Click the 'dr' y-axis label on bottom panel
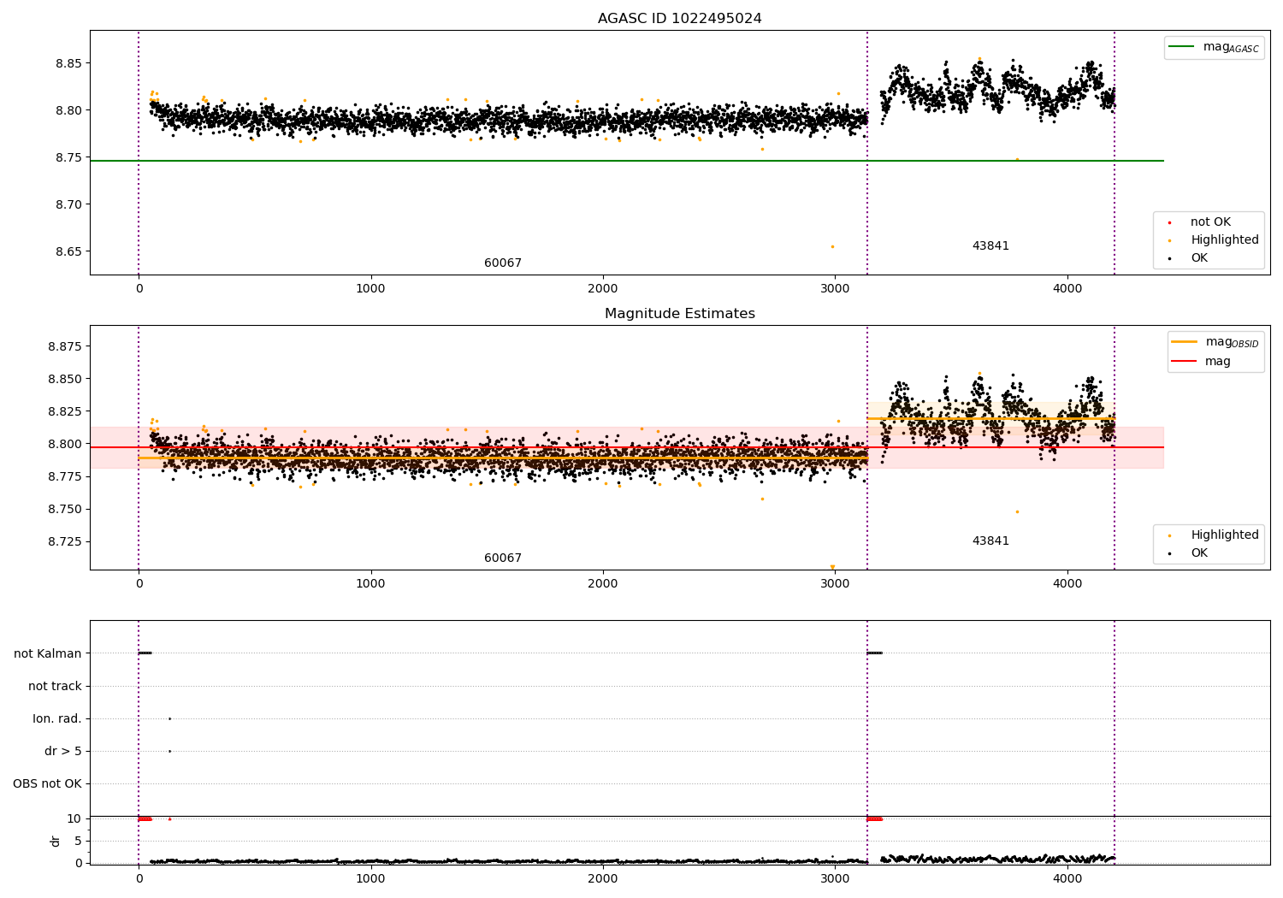The height and width of the screenshot is (898, 1283). (x=56, y=841)
